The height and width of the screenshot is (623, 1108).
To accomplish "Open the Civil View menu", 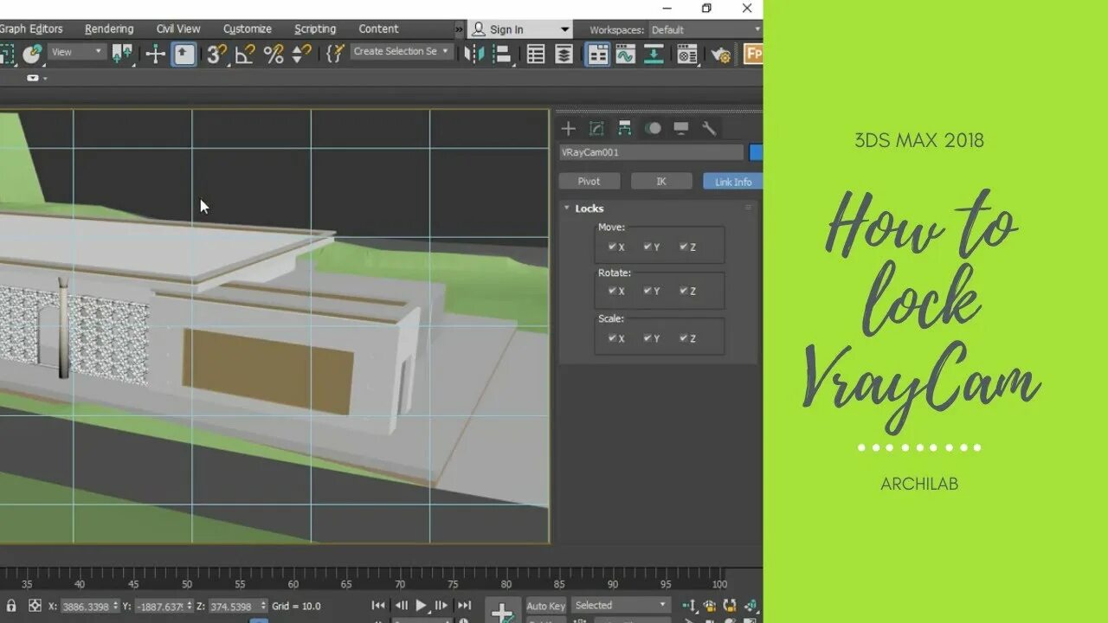I will (x=178, y=29).
